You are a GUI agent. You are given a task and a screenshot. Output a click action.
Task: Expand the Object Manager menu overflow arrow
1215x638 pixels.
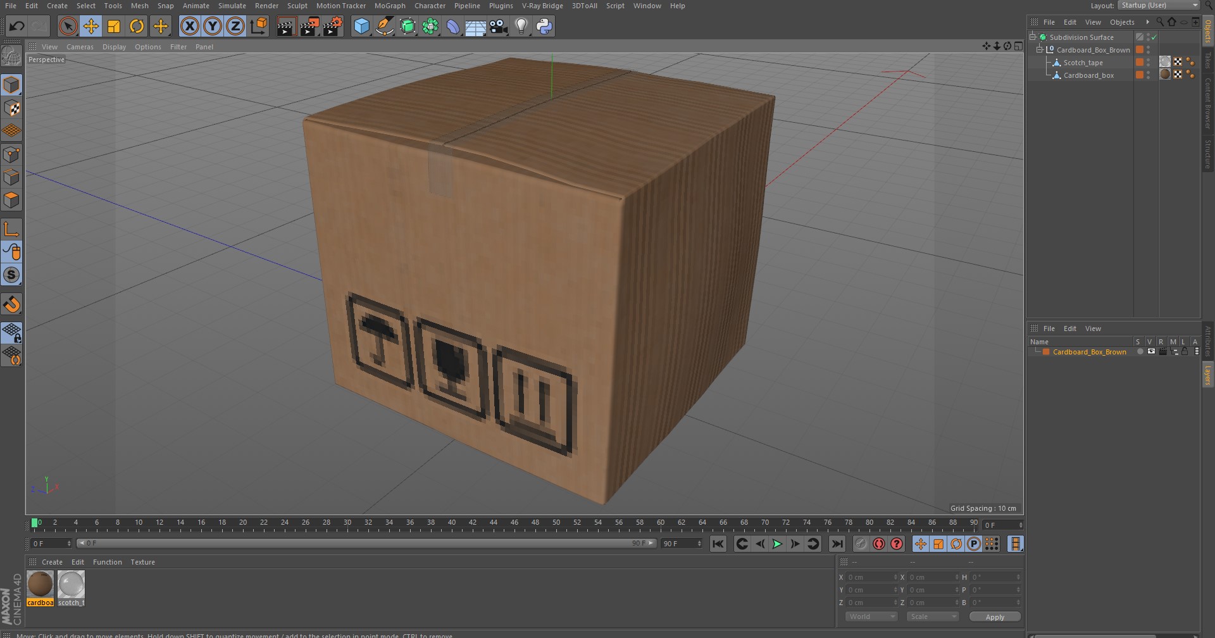click(1147, 22)
